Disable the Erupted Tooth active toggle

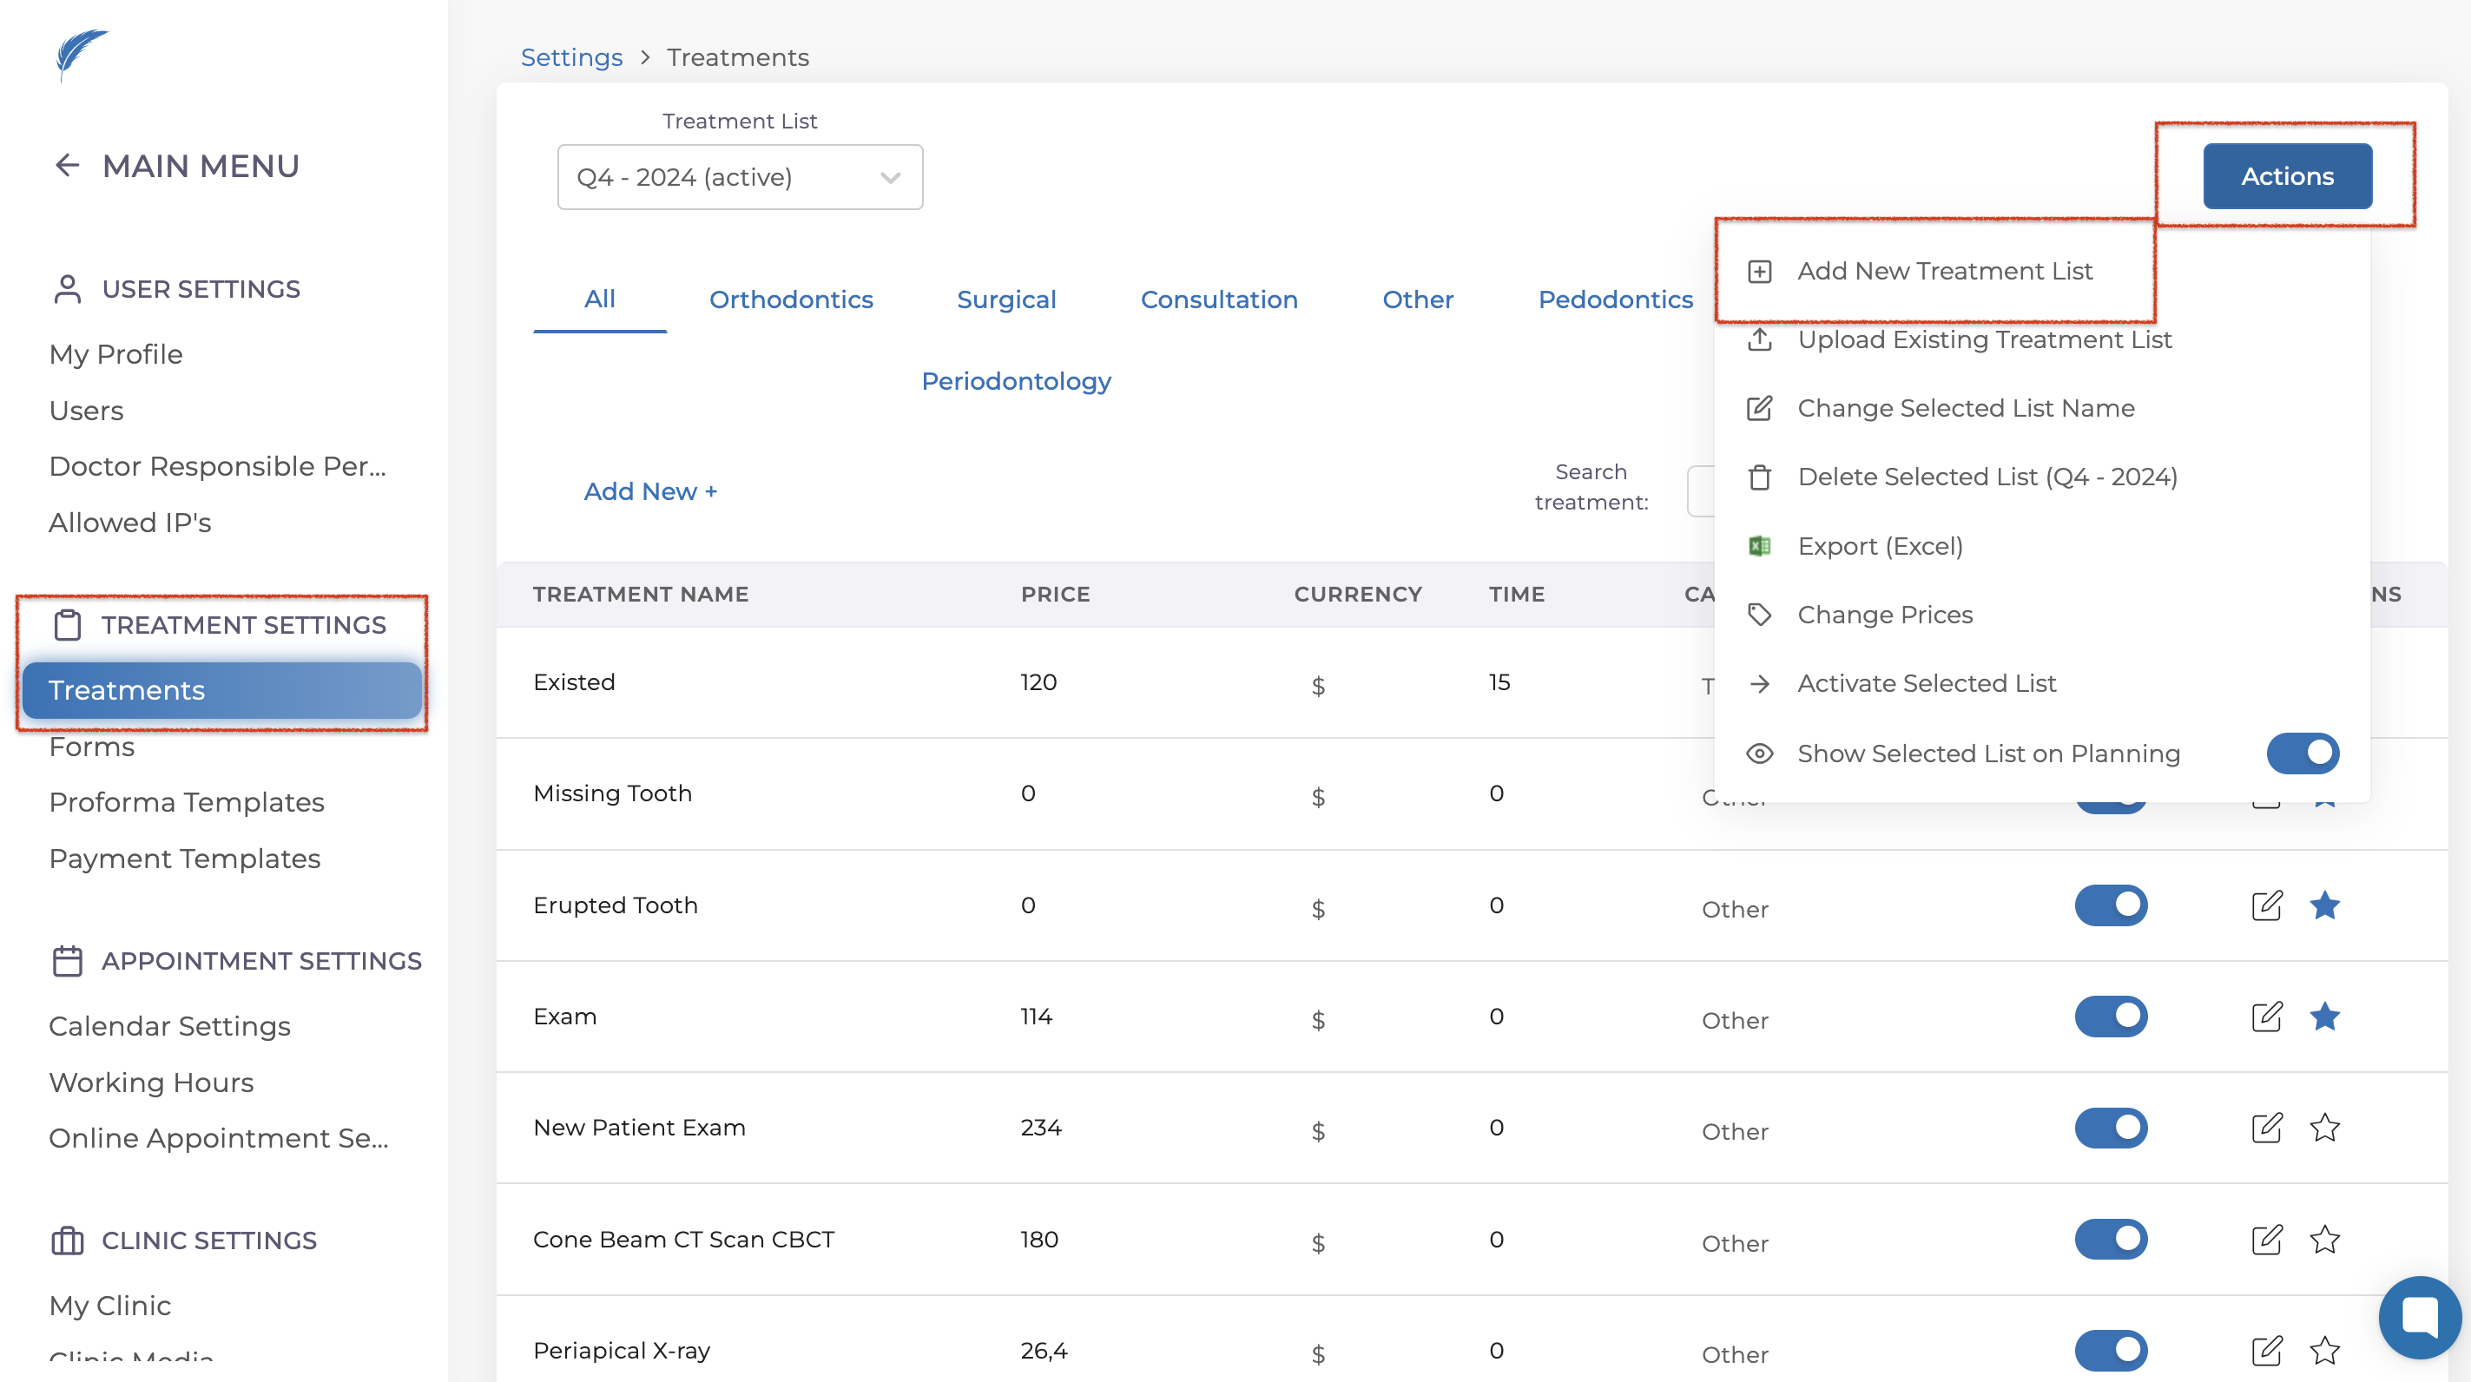(x=2111, y=905)
